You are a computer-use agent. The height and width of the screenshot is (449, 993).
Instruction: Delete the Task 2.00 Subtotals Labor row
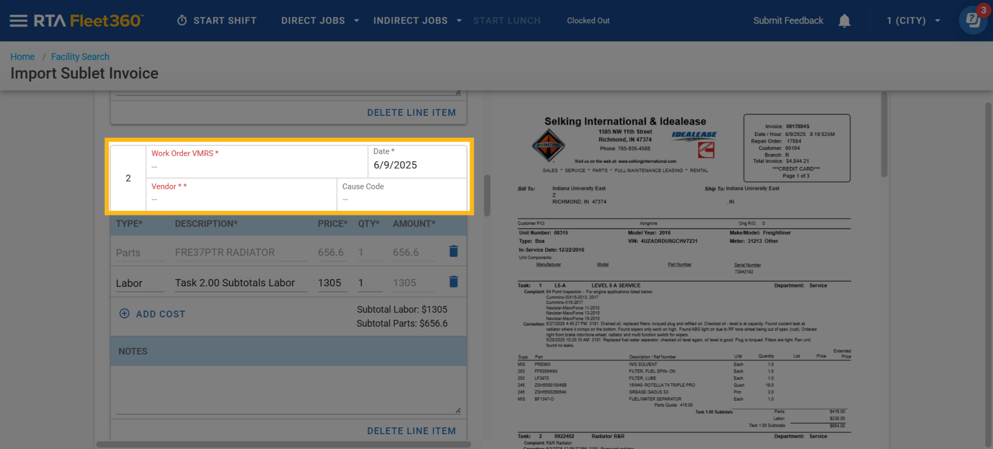[453, 282]
